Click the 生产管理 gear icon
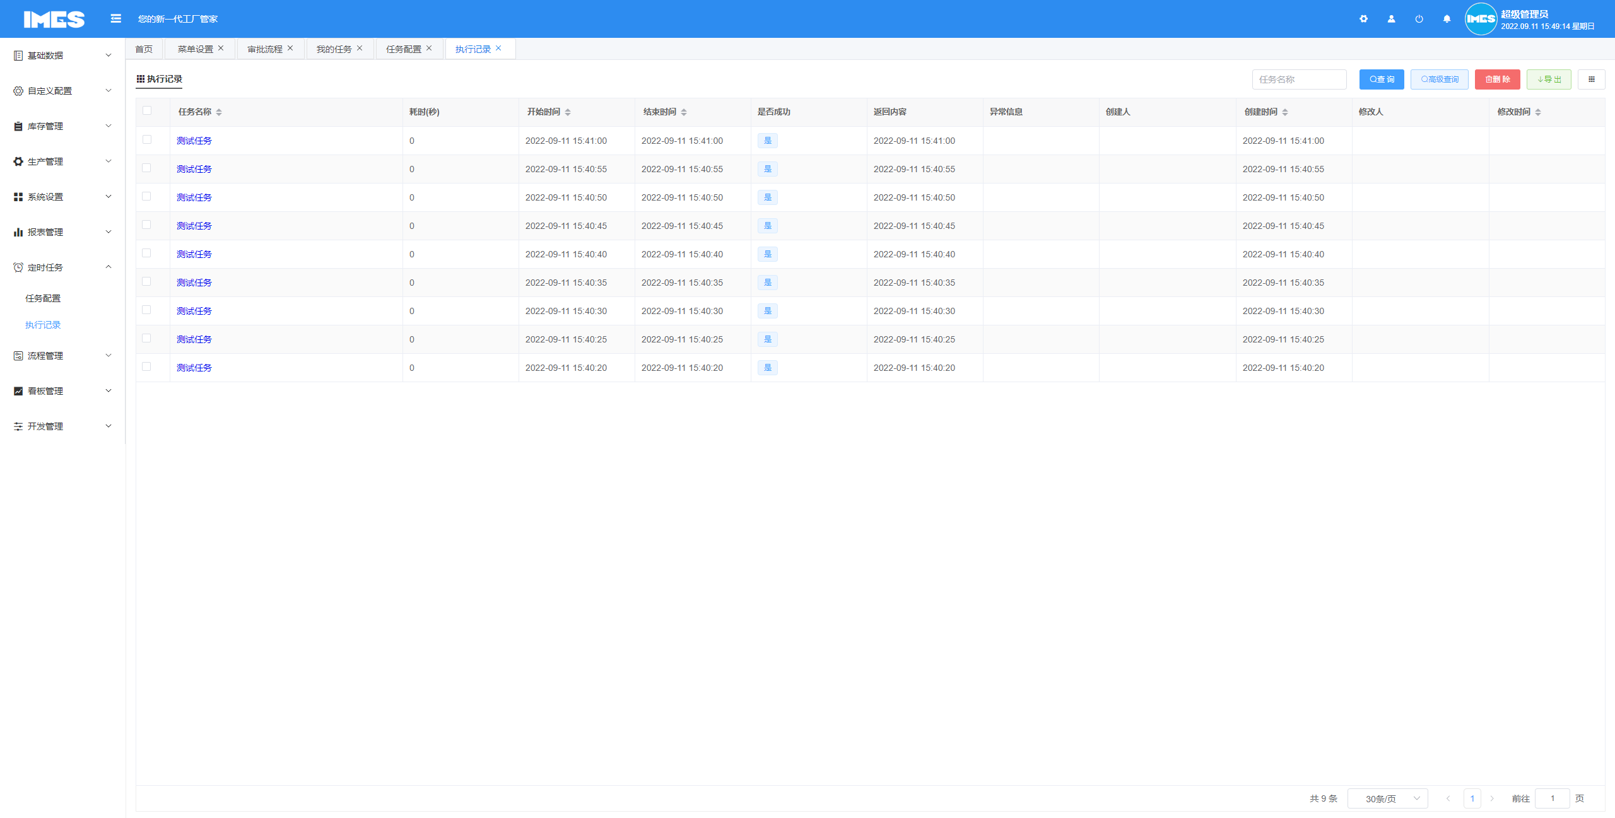 (x=18, y=161)
